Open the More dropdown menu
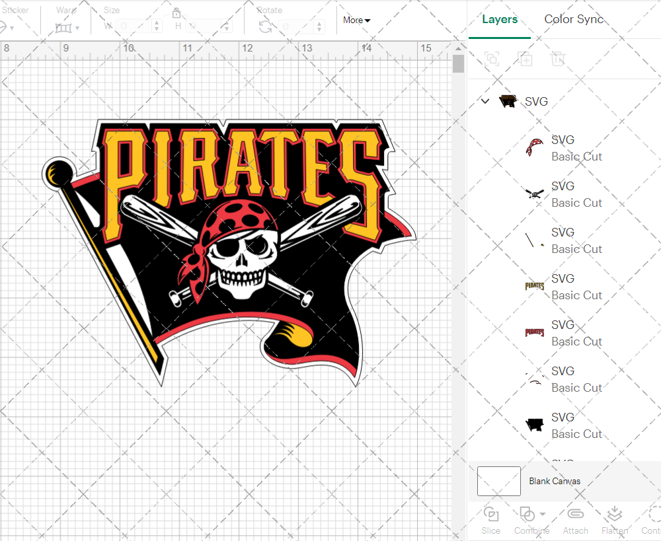 [x=357, y=20]
